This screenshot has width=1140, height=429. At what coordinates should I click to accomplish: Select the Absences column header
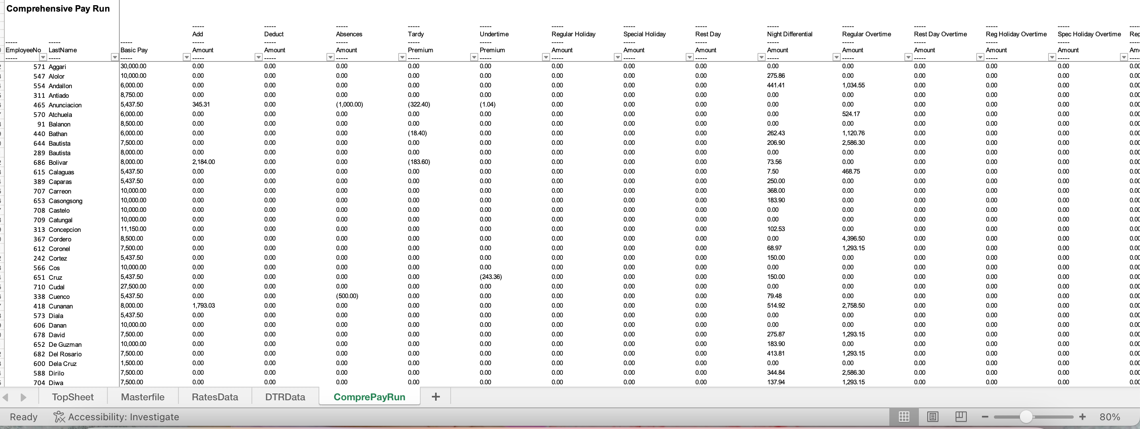(x=349, y=34)
